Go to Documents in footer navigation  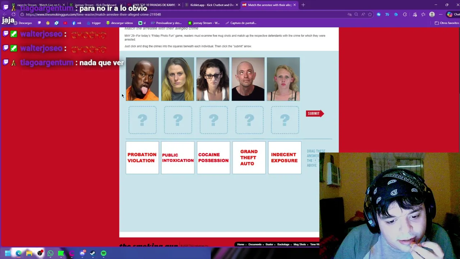[255, 245]
